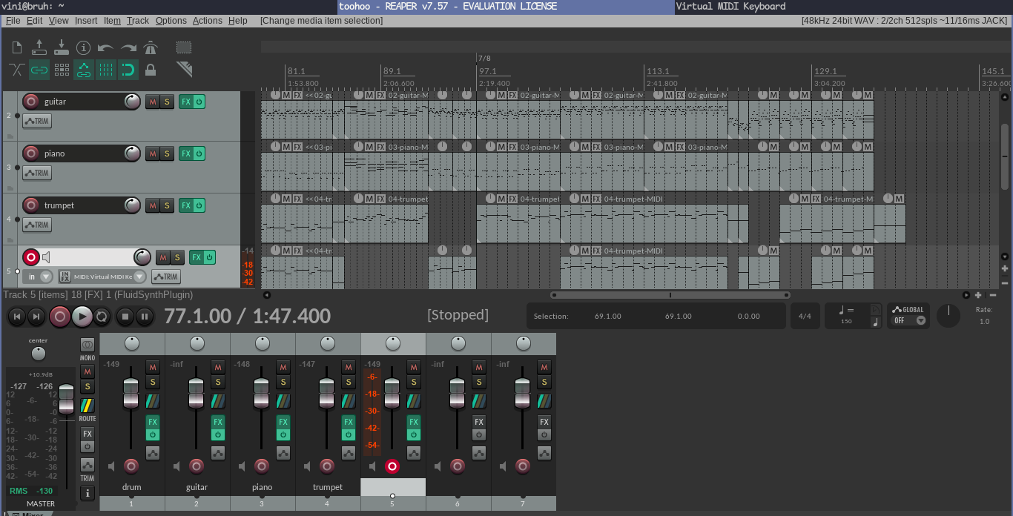Open the Track menu
The height and width of the screenshot is (516, 1013).
pos(138,21)
